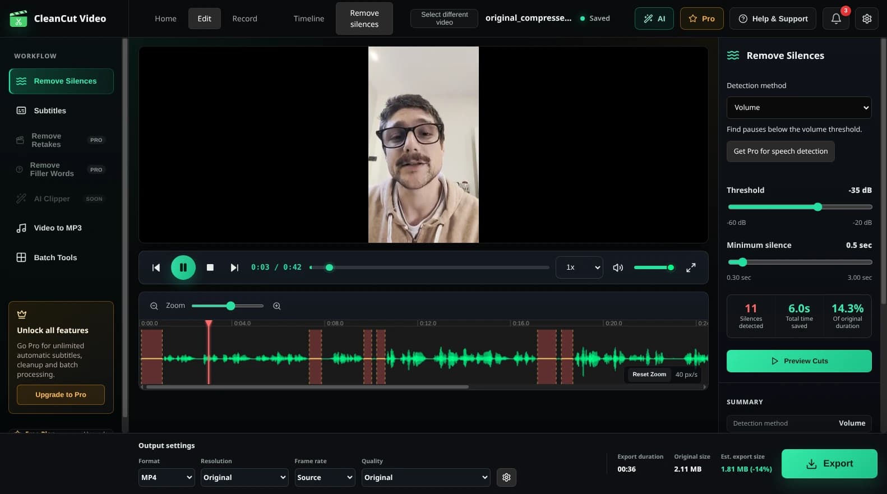The image size is (887, 494).
Task: Pause video playback
Action: (x=183, y=267)
